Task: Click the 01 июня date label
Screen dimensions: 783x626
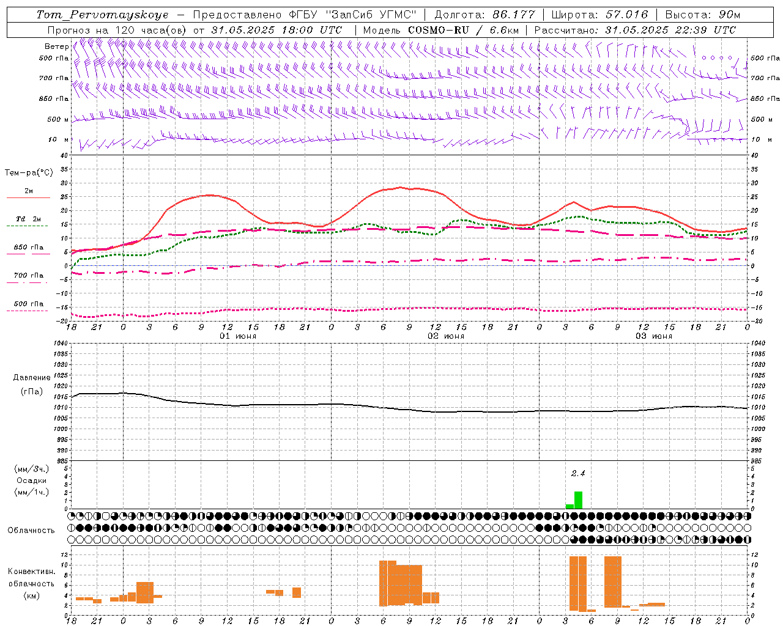Action: click(x=238, y=336)
